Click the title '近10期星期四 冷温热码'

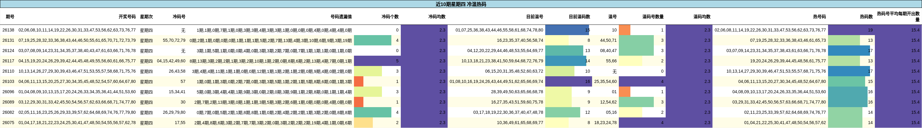[x=461, y=4]
